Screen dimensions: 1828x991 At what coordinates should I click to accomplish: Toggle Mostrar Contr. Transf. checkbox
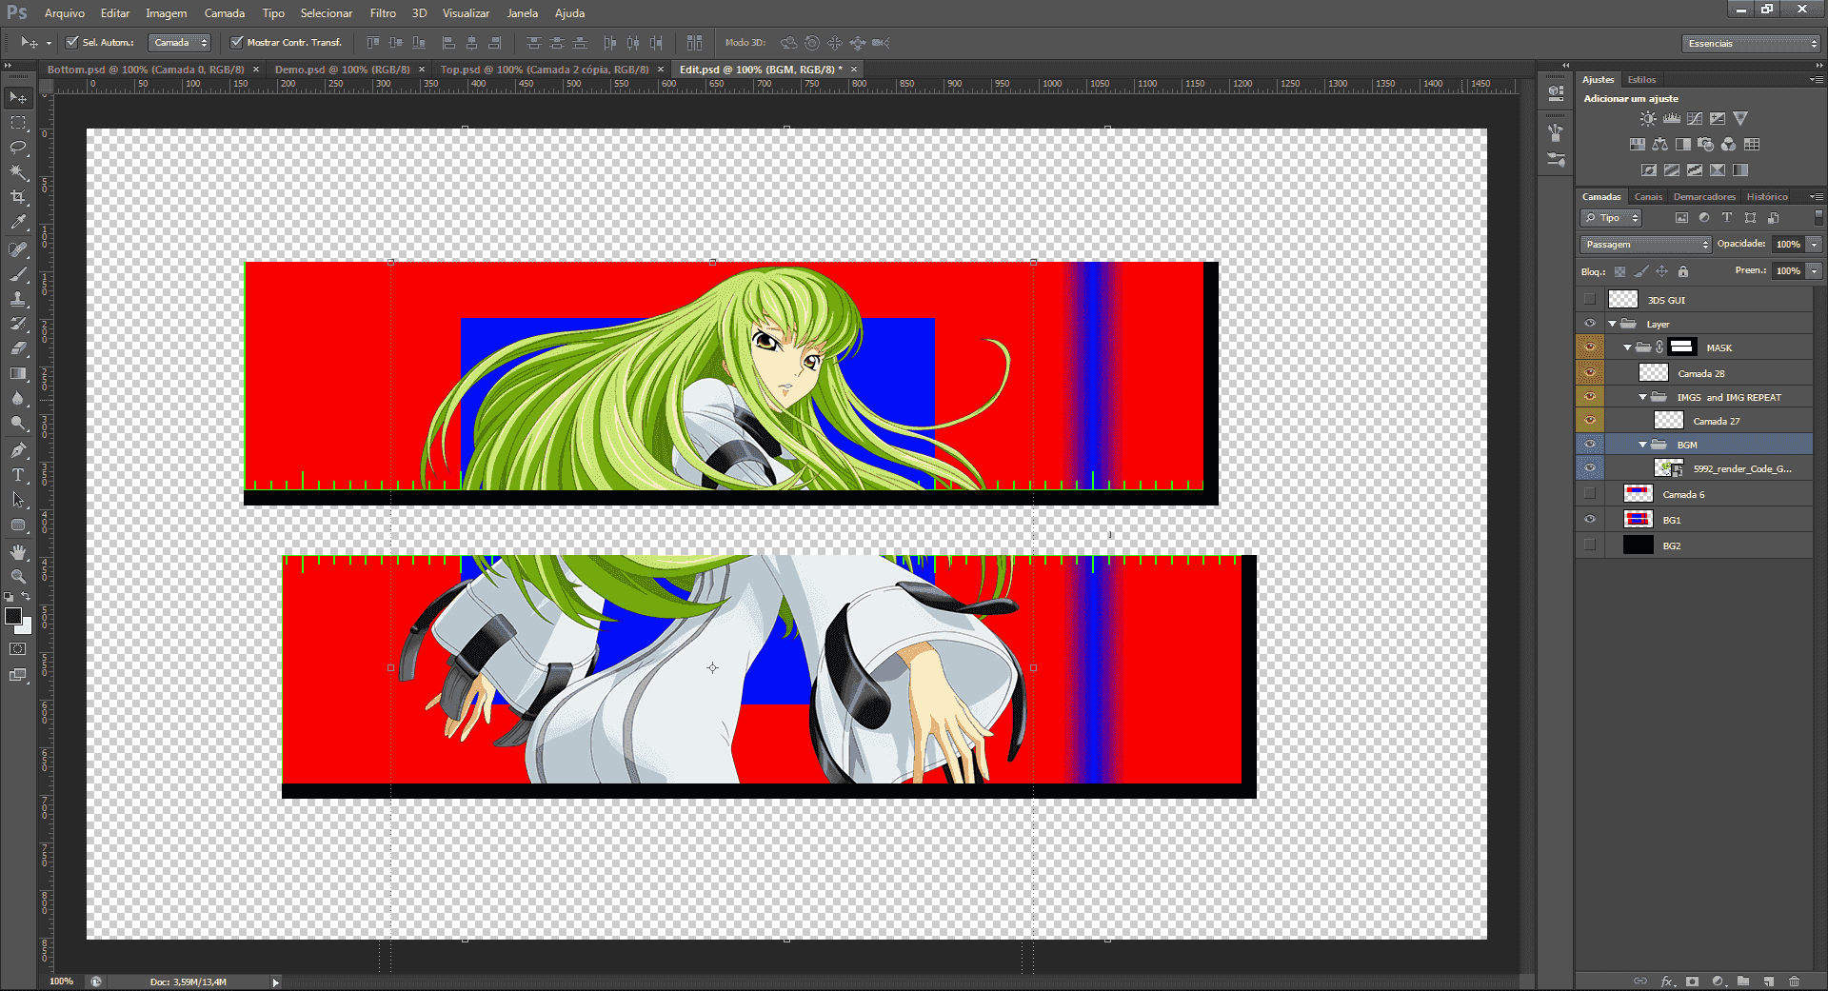point(237,42)
